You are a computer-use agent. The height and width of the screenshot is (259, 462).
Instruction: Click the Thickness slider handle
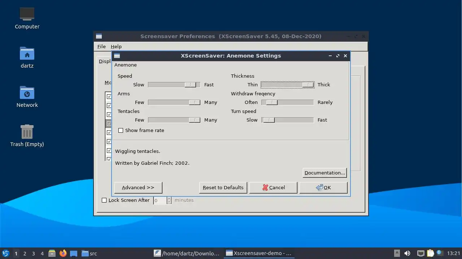point(308,85)
